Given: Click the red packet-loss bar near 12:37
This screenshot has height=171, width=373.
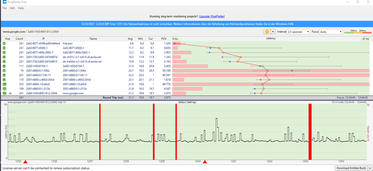Looking at the screenshot, I should (100, 132).
